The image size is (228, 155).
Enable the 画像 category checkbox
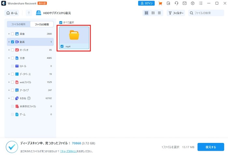click(x=12, y=34)
